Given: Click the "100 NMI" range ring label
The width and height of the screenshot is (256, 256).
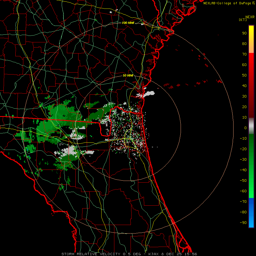Looking at the screenshot, I should point(128,23).
